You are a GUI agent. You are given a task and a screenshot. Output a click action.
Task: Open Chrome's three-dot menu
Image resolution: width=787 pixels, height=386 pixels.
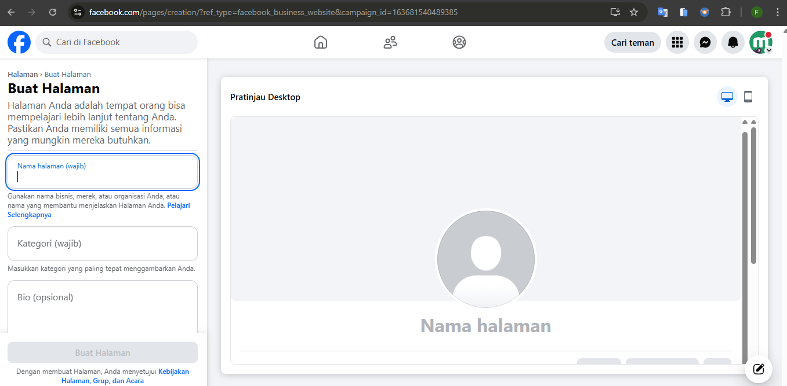point(777,12)
